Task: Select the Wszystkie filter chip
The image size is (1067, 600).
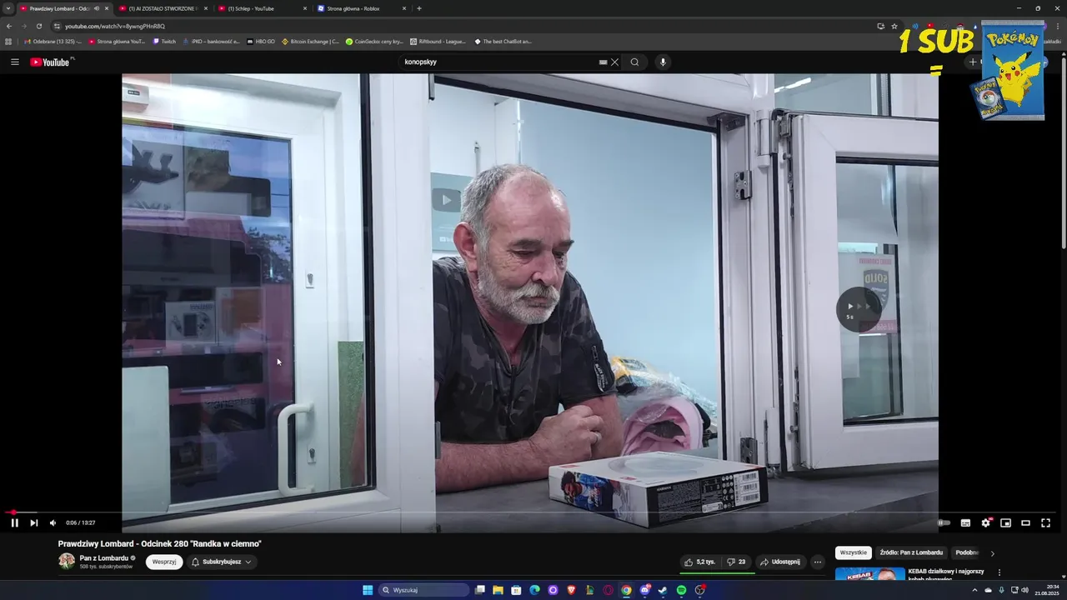Action: (x=854, y=552)
